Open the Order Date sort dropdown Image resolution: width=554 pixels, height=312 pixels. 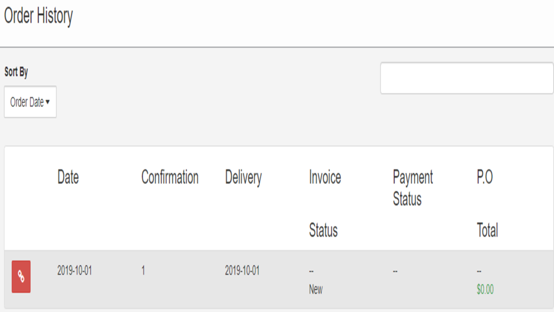tap(30, 102)
